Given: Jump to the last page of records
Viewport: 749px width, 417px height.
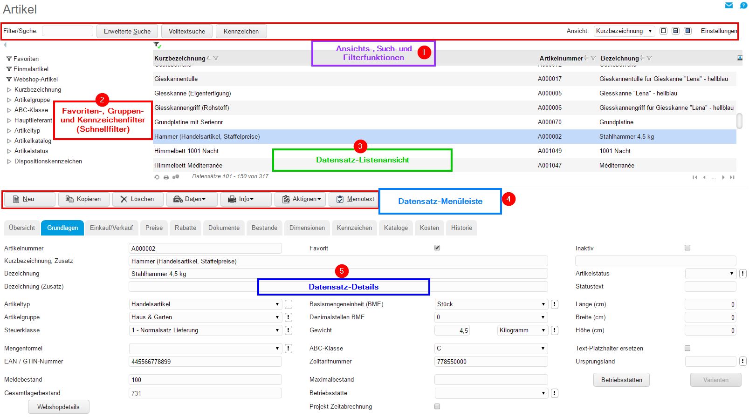Looking at the screenshot, I should [x=732, y=177].
